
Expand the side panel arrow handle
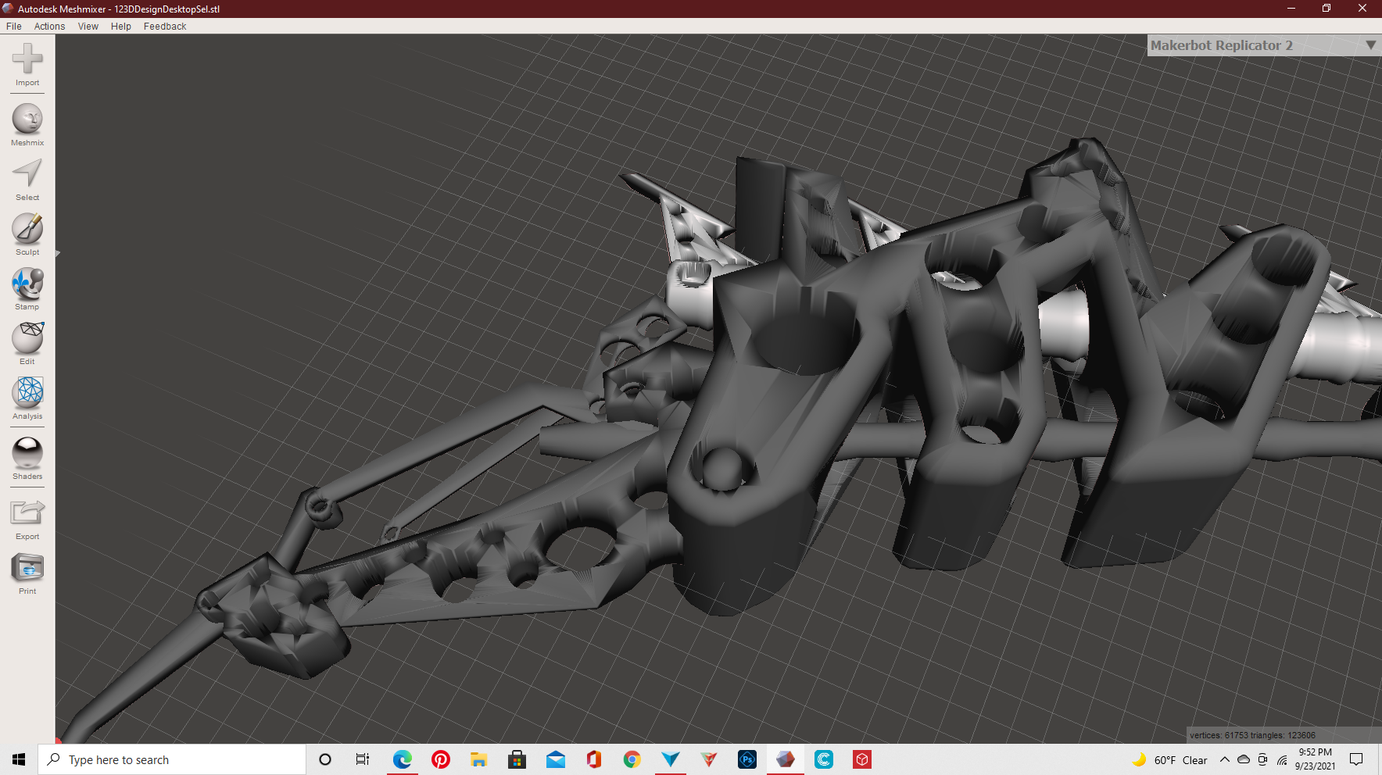coord(58,253)
